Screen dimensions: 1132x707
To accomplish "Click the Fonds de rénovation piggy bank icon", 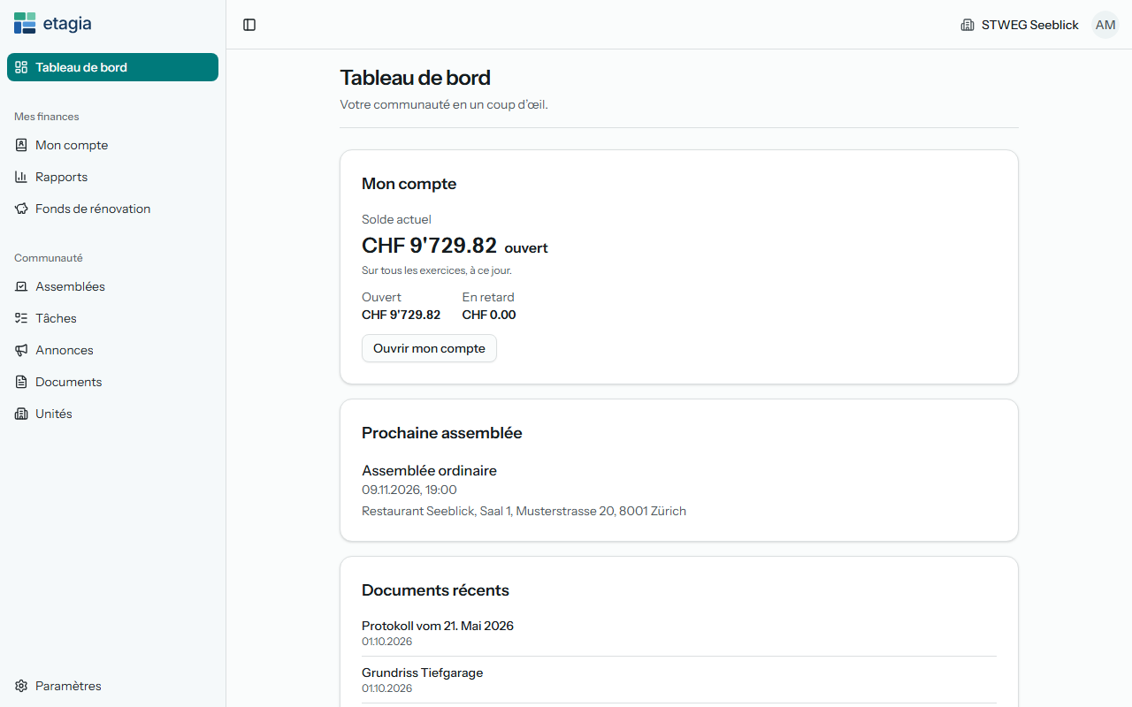I will tap(21, 209).
